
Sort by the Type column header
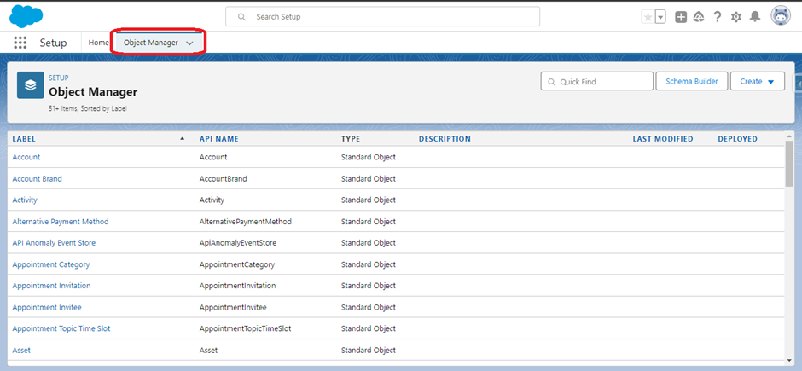pos(351,139)
